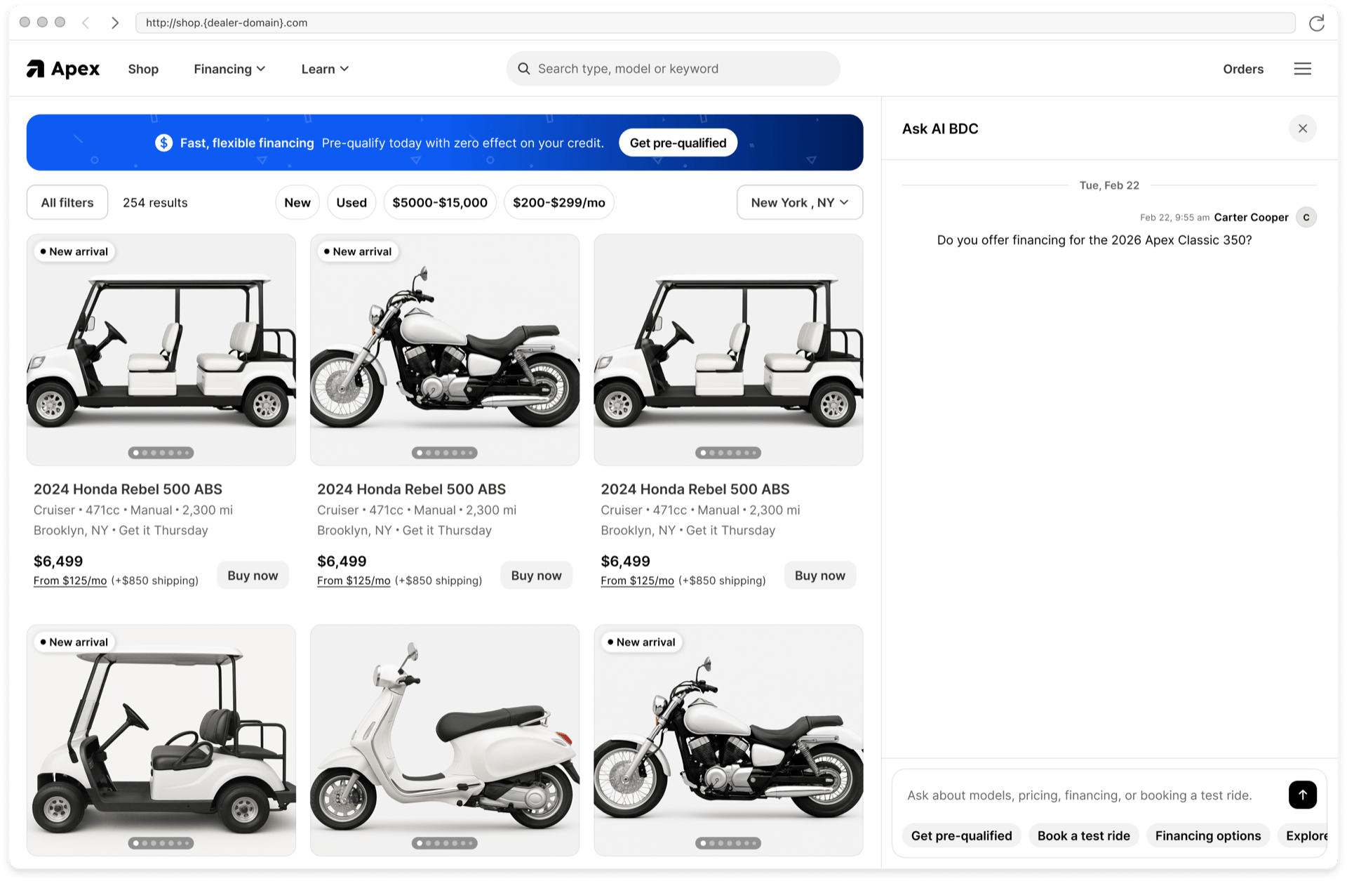1347x881 pixels.
Task: Click the search magnifier icon
Action: [523, 69]
